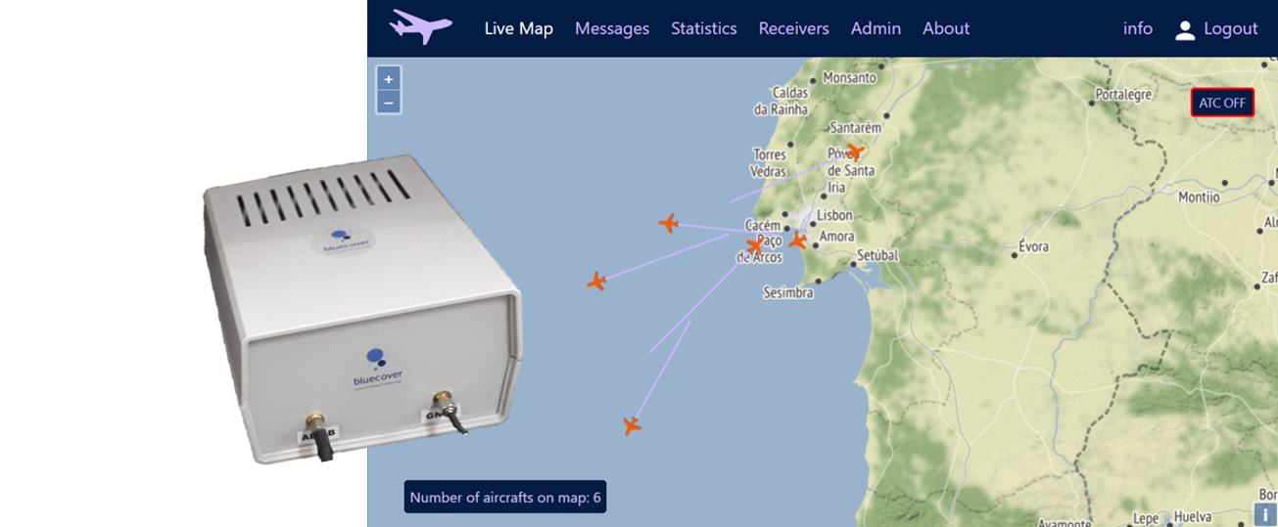The image size is (1278, 527).
Task: Toggle the ATC OFF button
Action: coord(1222,103)
